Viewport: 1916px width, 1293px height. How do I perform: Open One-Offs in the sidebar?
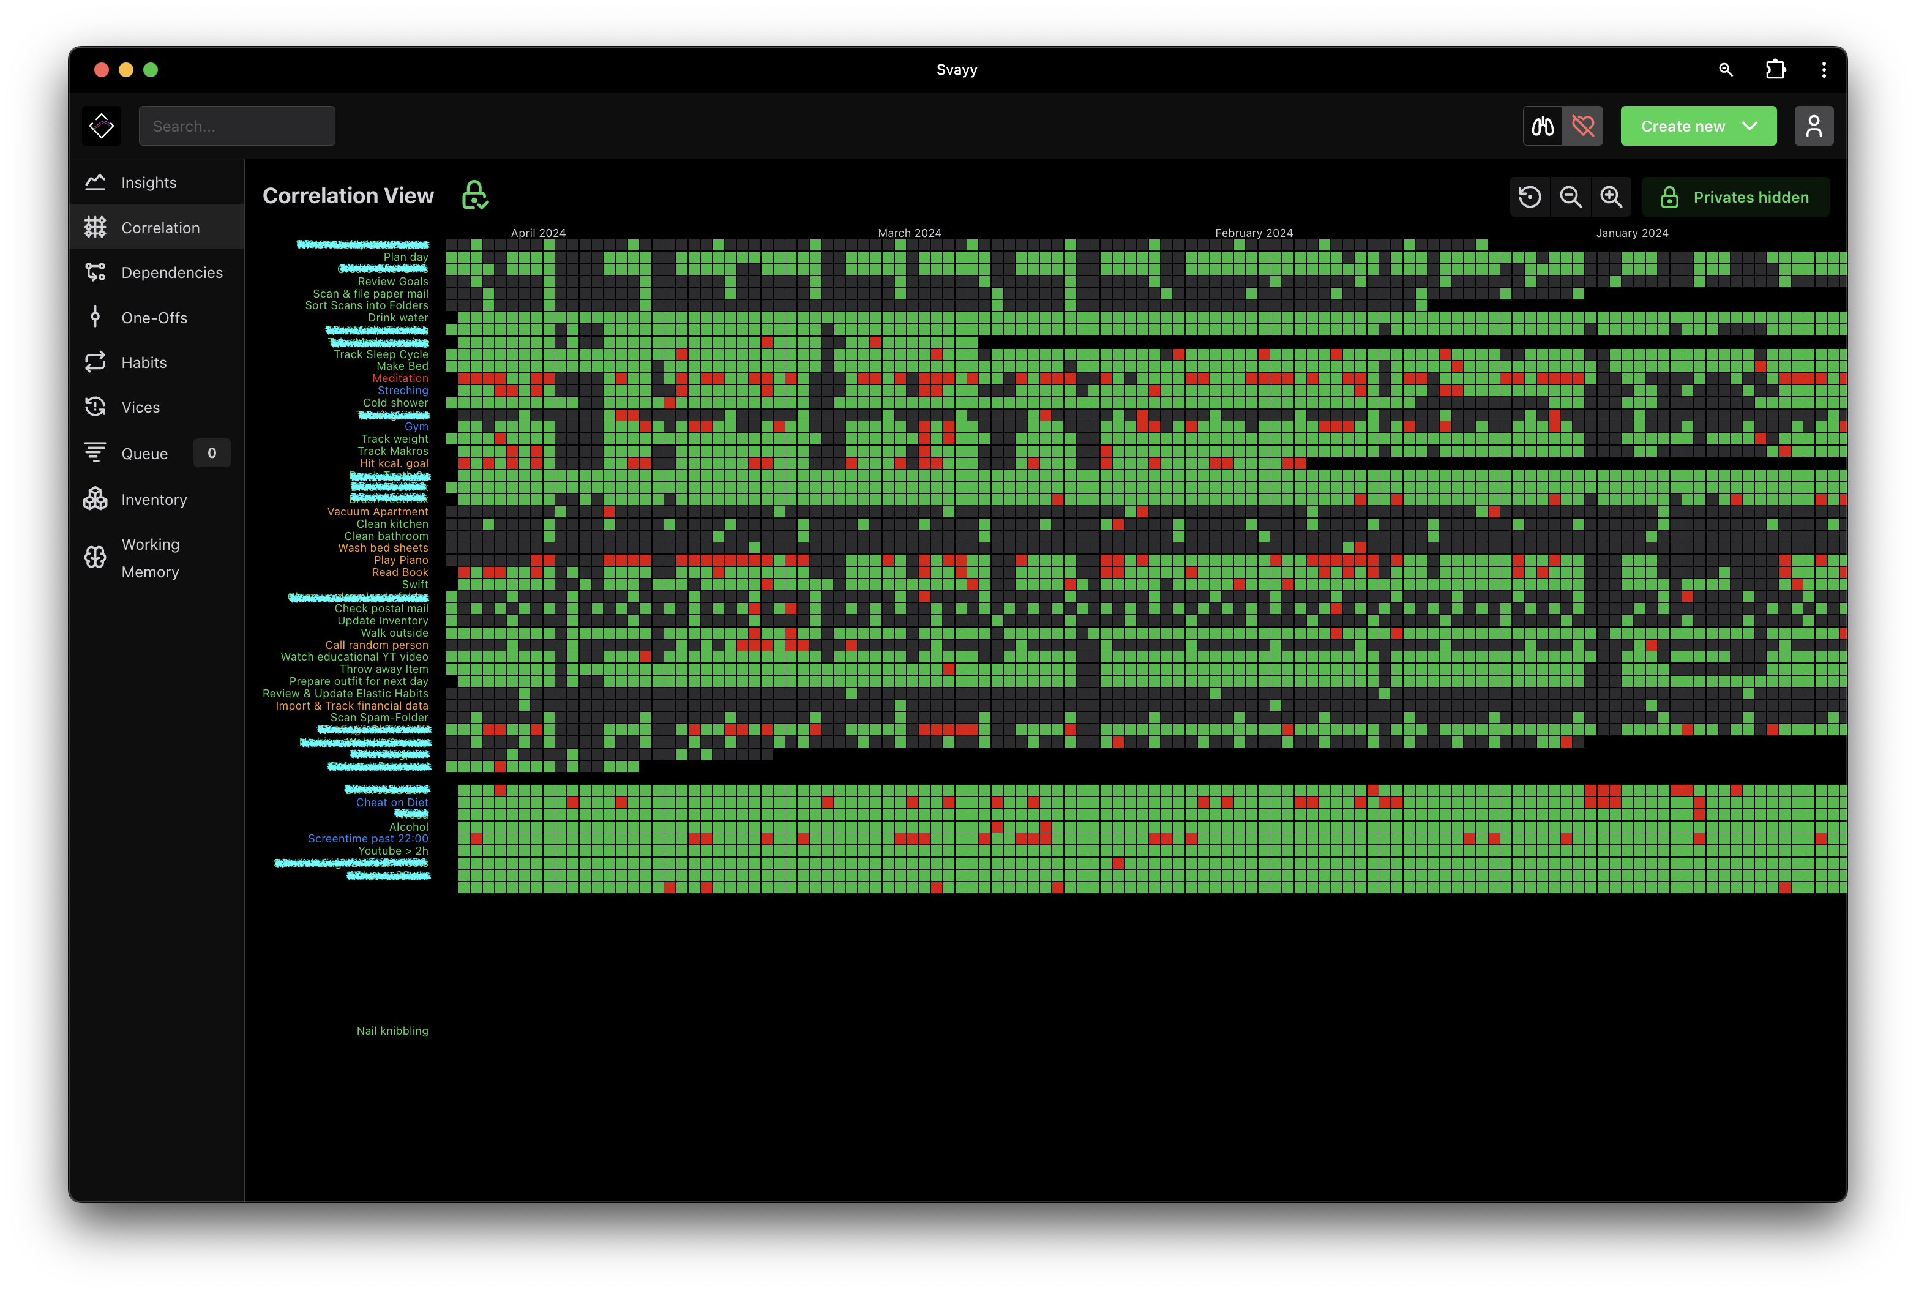157,318
